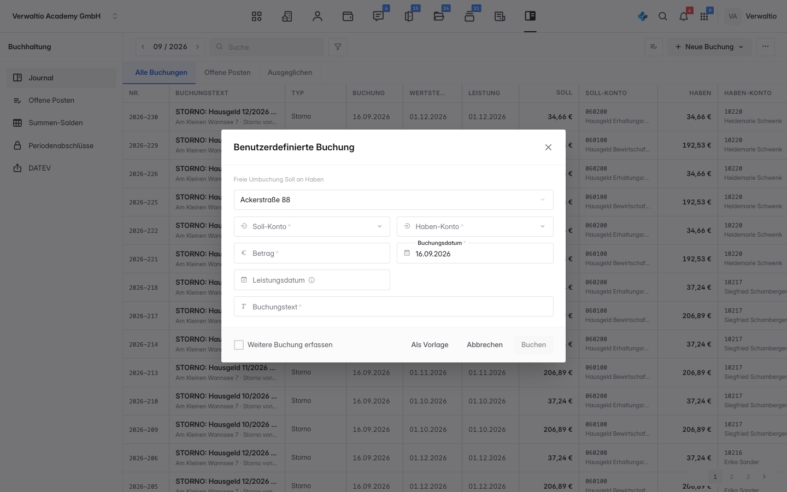Open the search magnifier icon in header
787x492 pixels.
tap(663, 16)
